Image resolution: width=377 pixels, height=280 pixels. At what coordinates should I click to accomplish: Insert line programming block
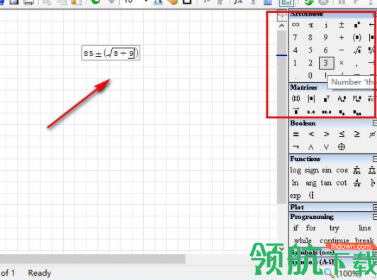click(365, 228)
